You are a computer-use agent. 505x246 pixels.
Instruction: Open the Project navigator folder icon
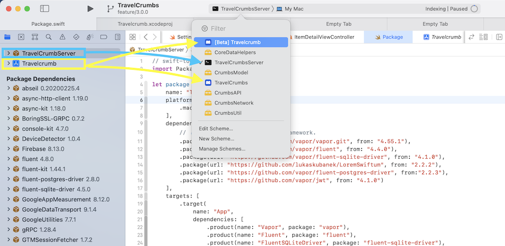coord(8,37)
